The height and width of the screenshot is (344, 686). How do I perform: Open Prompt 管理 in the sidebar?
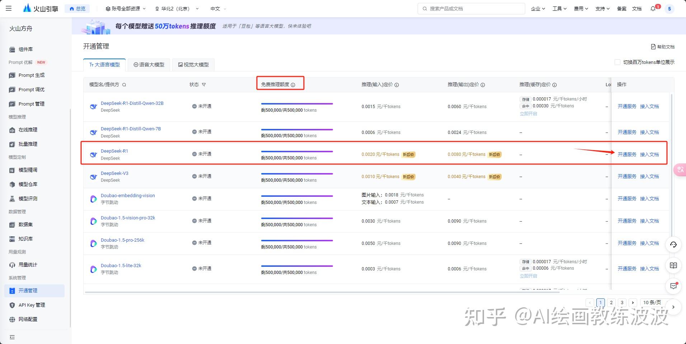(32, 104)
